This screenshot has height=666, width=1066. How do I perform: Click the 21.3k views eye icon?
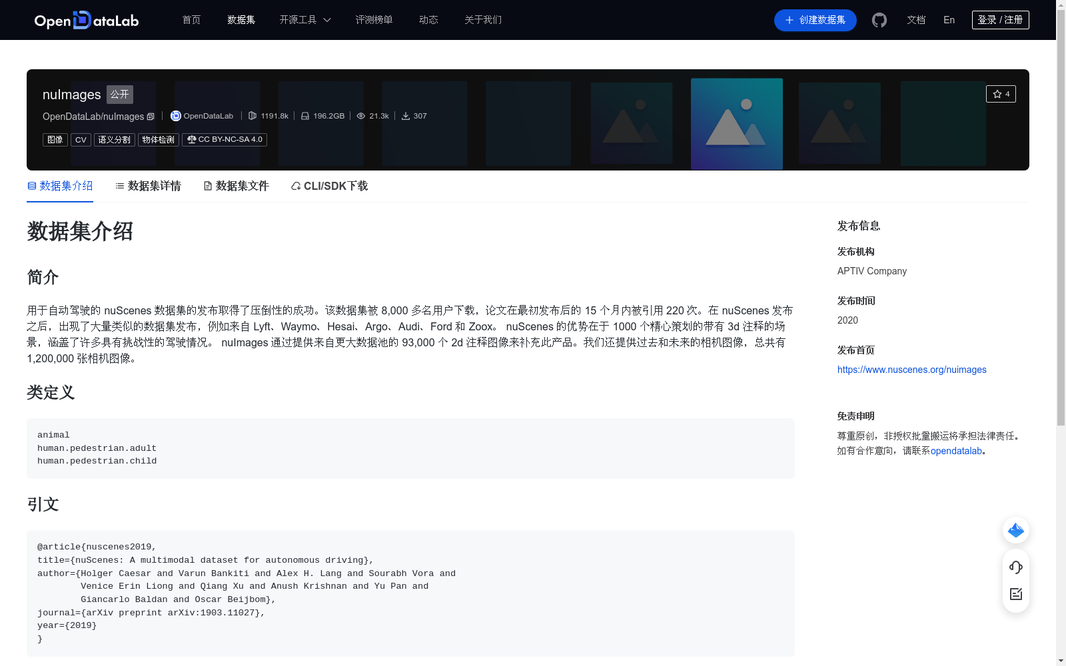coord(361,116)
